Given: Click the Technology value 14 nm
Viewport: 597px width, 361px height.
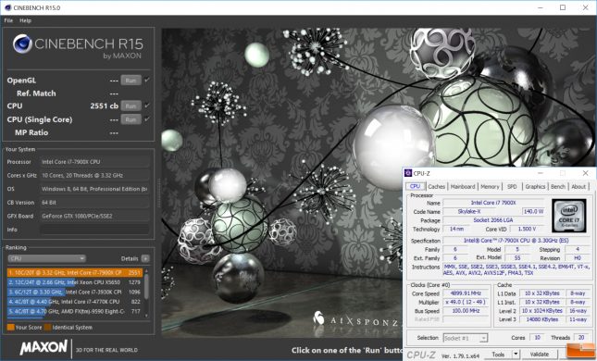Looking at the screenshot, I should coord(456,229).
